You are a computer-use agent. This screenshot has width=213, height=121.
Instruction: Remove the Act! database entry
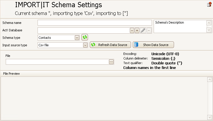click(149, 30)
